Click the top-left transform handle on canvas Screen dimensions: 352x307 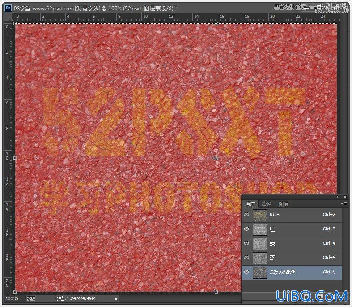point(15,23)
